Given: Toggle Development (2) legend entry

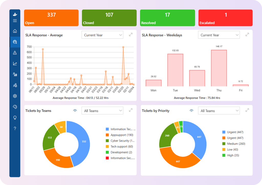Looking at the screenshot, I should (119, 152).
